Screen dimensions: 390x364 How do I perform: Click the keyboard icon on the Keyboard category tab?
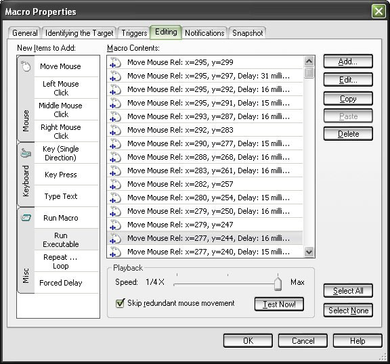tap(26, 154)
